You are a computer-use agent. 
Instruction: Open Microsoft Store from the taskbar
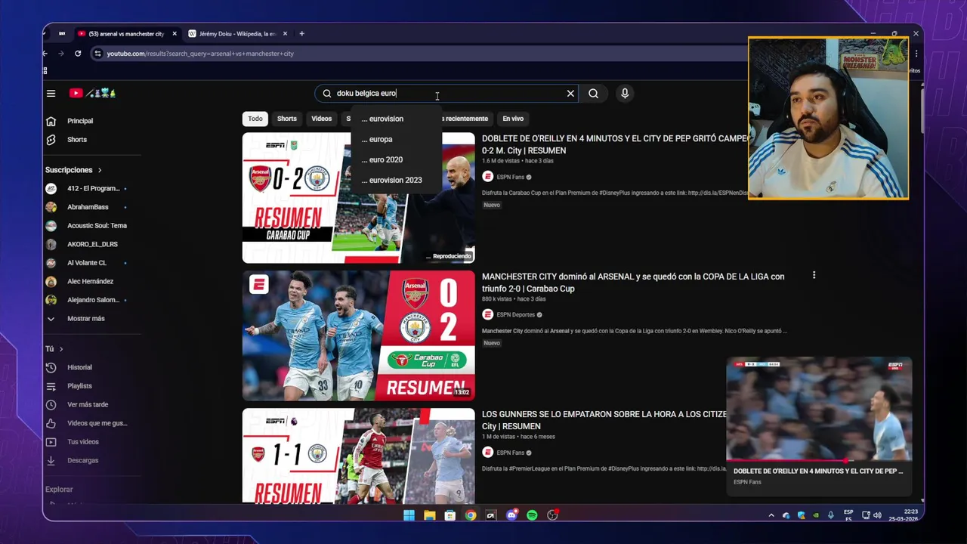[450, 515]
